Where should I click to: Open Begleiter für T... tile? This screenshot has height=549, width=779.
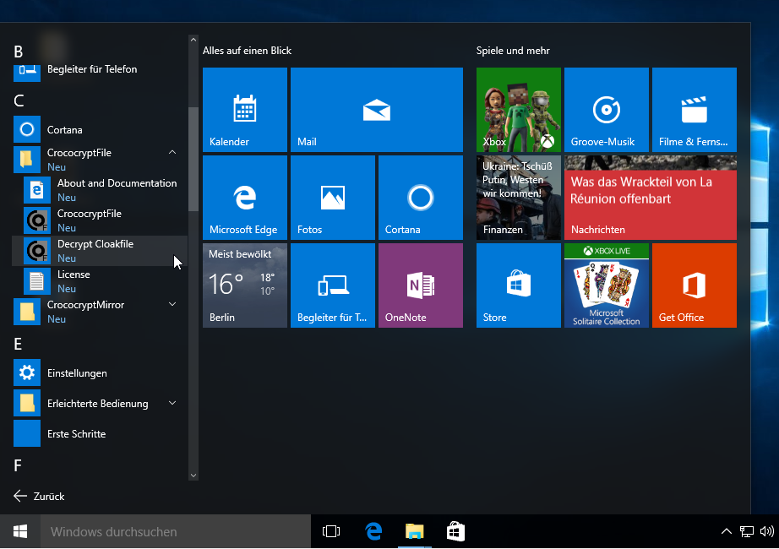(333, 285)
